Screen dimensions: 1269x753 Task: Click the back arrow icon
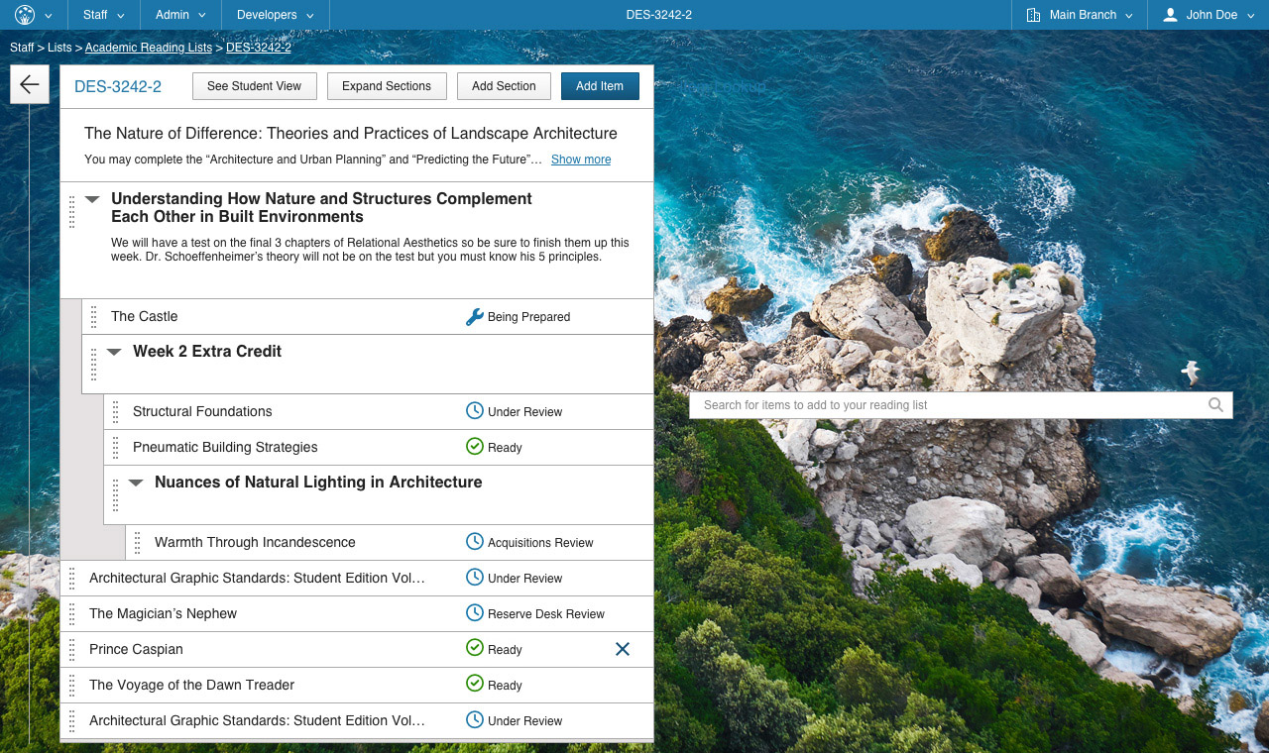click(x=29, y=85)
